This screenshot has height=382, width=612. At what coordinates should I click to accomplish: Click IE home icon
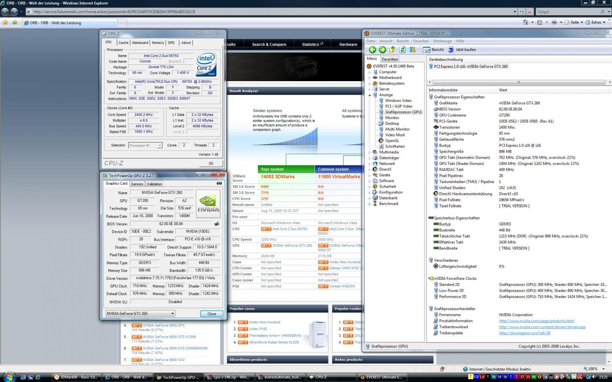tap(525, 22)
